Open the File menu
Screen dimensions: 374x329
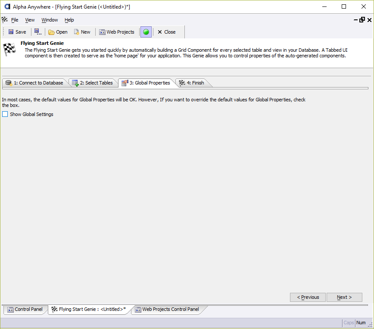click(15, 20)
